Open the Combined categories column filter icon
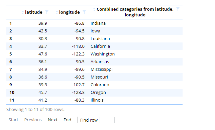This screenshot has height=130, width=215. tap(178, 9)
